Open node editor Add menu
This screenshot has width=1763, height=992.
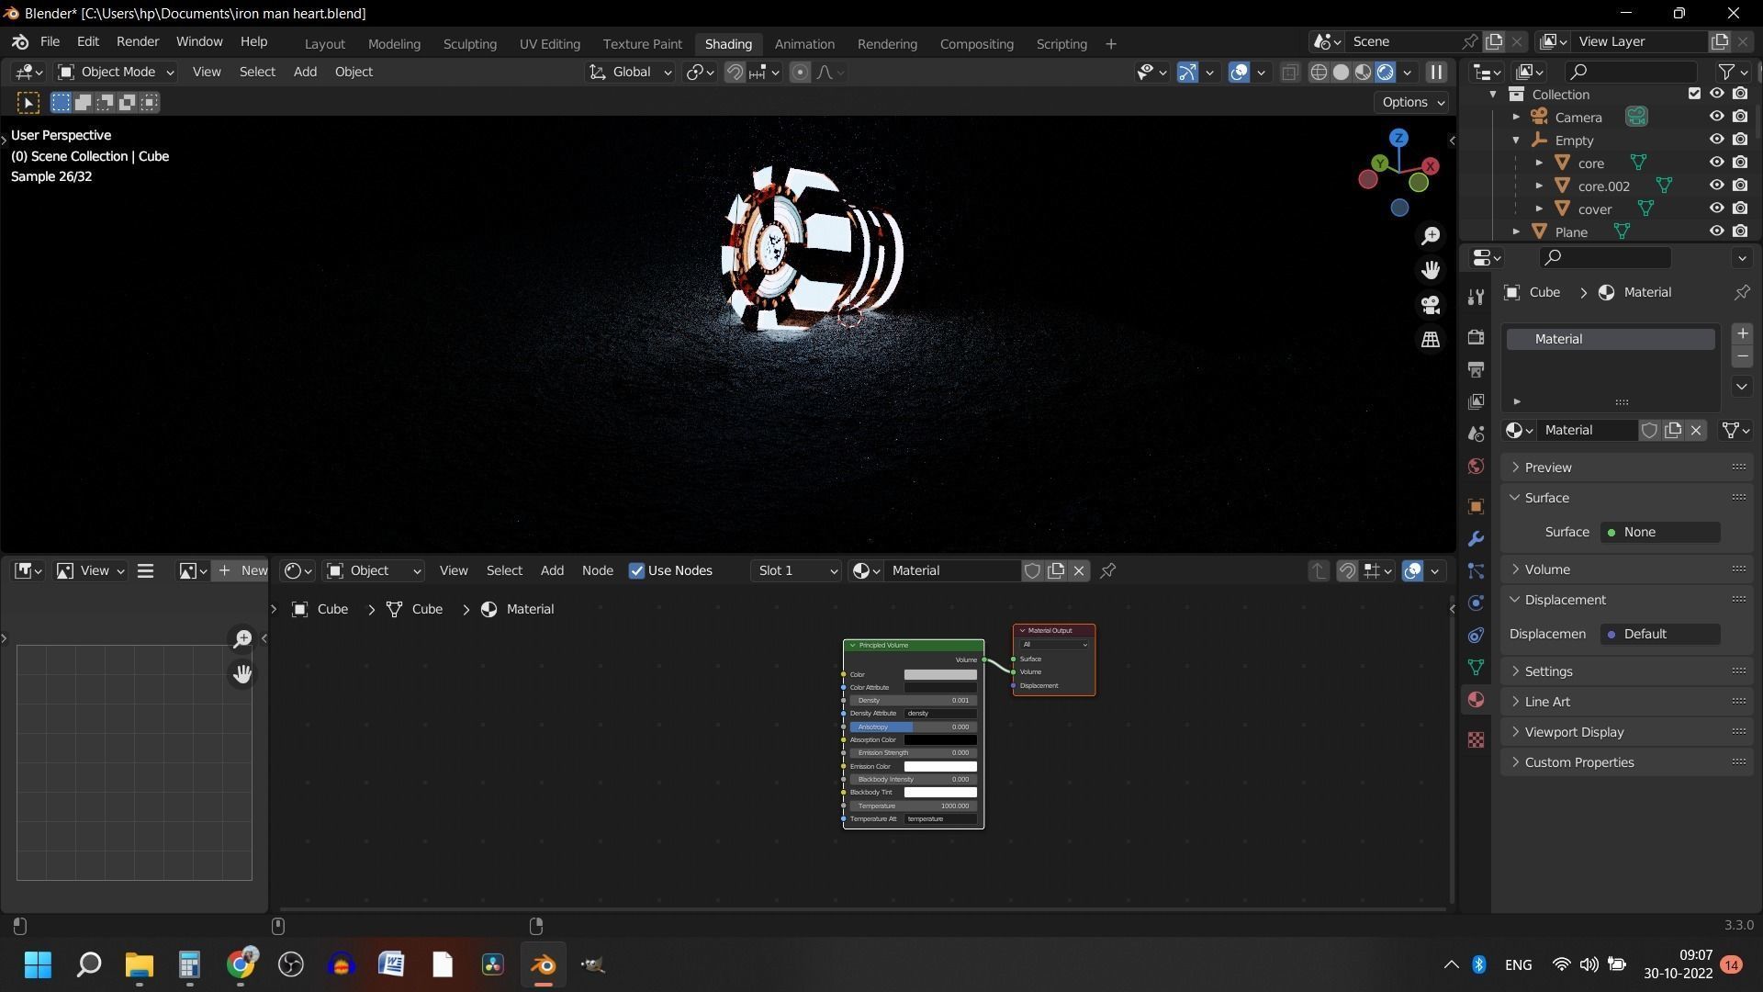[x=552, y=571]
